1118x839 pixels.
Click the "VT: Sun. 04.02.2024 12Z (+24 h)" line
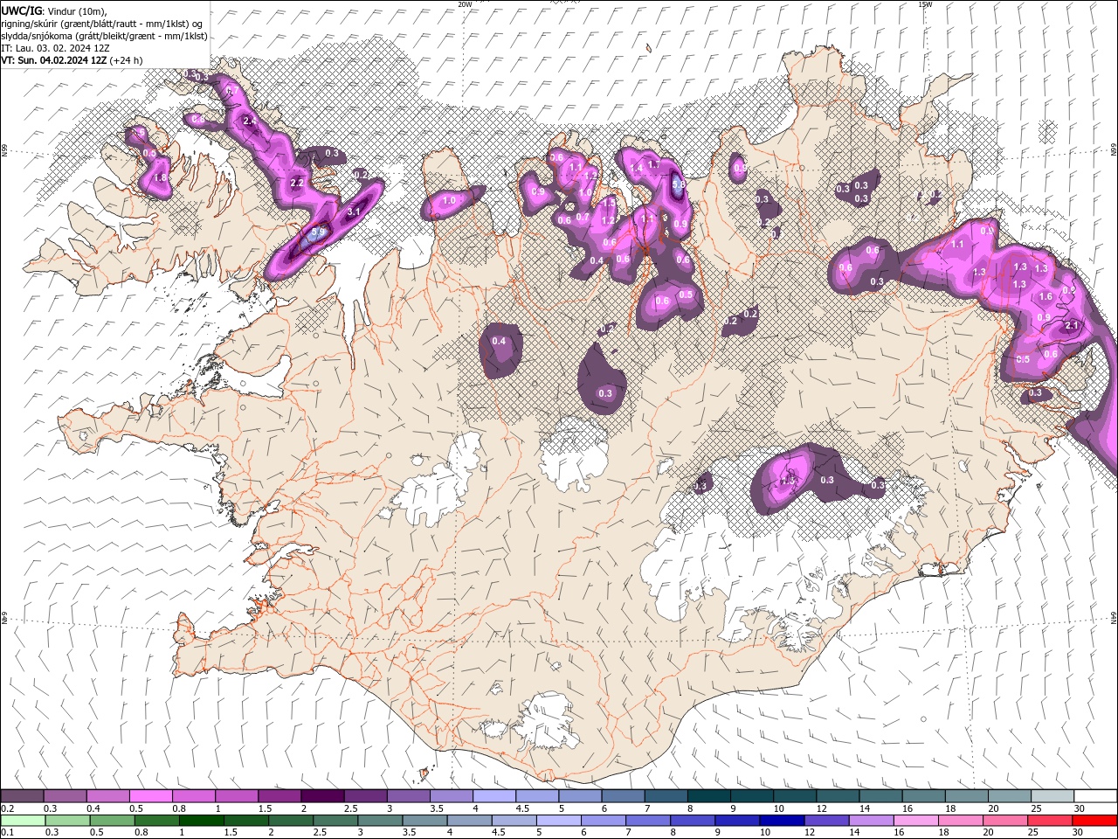coord(72,60)
